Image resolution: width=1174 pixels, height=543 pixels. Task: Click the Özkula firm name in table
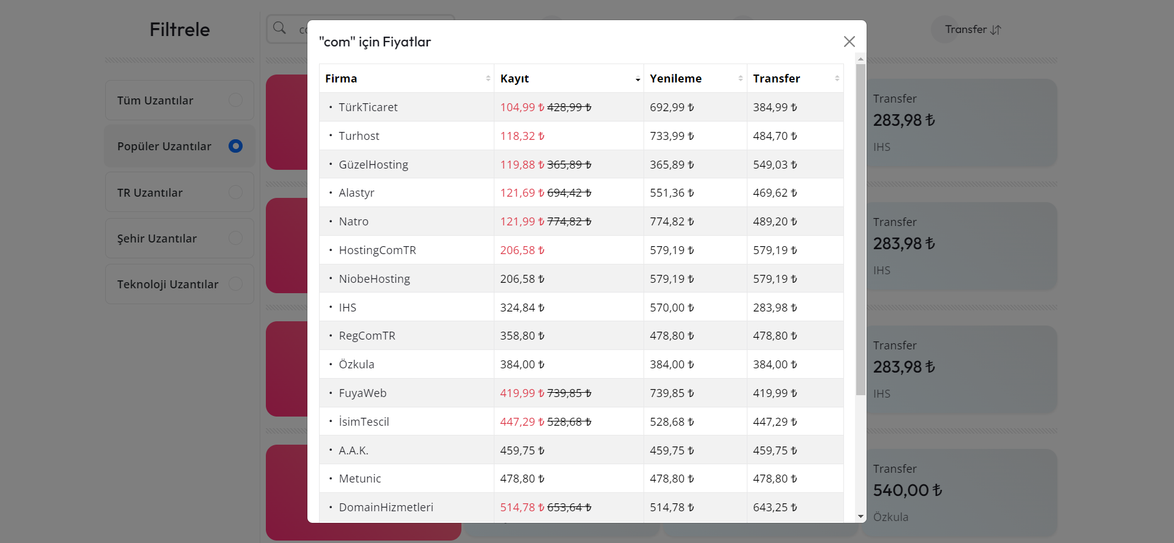(x=356, y=364)
